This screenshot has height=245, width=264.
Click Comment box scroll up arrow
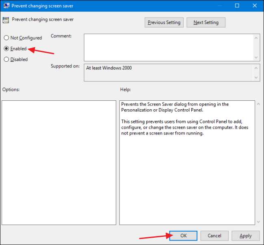click(x=256, y=38)
